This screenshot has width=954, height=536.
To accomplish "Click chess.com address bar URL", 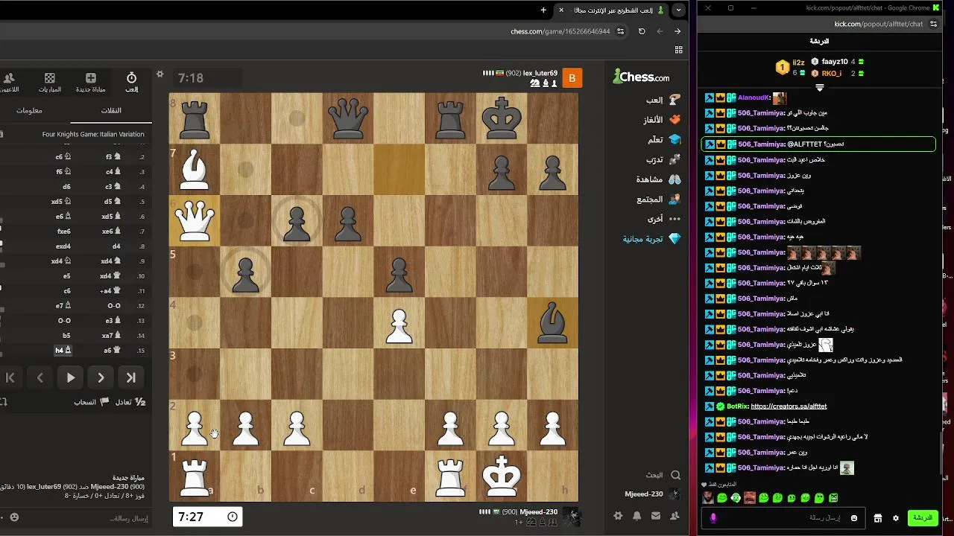I will click(x=560, y=31).
